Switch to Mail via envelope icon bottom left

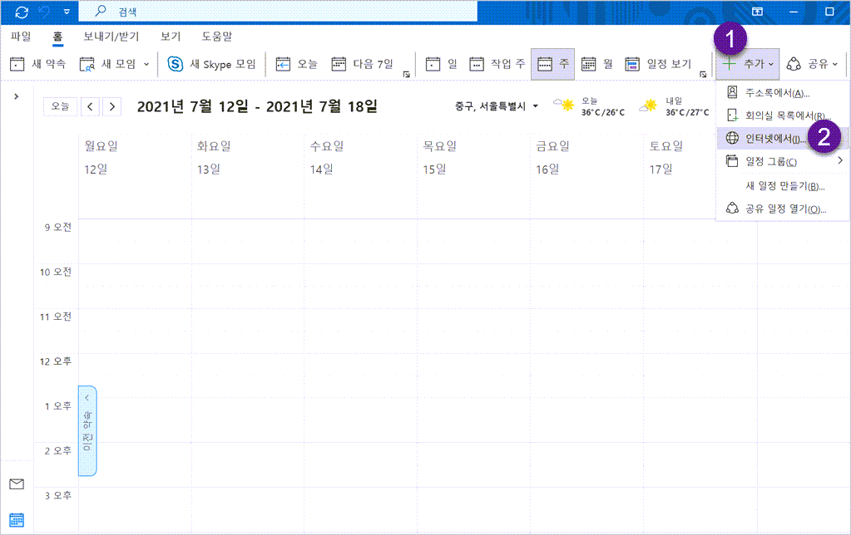click(16, 483)
